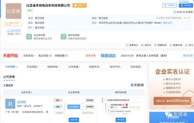This screenshot has height=123, width=194.
Task: Click the yellow 我要认证 badge button
Action: (x=79, y=5)
